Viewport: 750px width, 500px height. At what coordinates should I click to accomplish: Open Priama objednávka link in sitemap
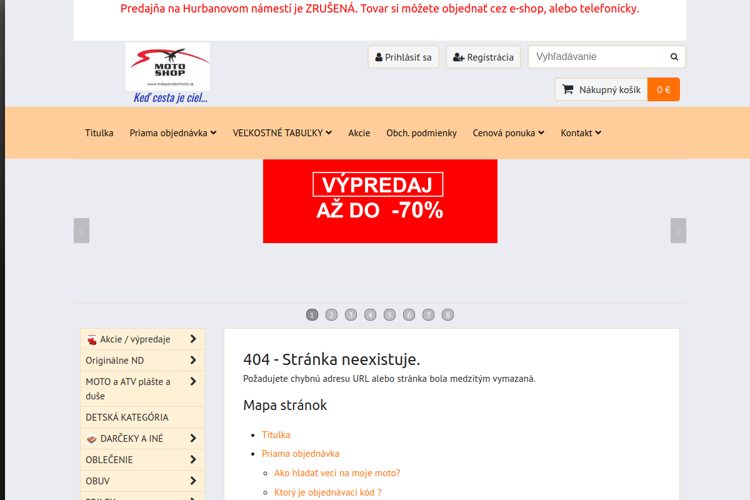click(301, 454)
